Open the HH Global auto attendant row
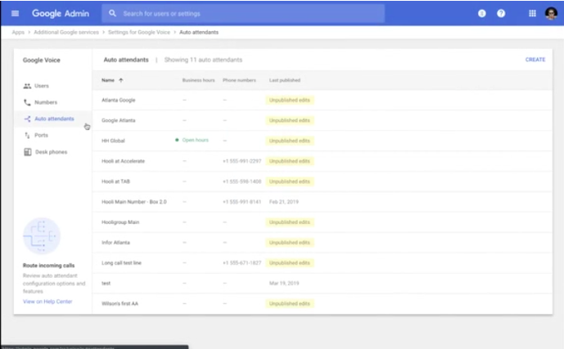This screenshot has height=349, width=564. [113, 141]
